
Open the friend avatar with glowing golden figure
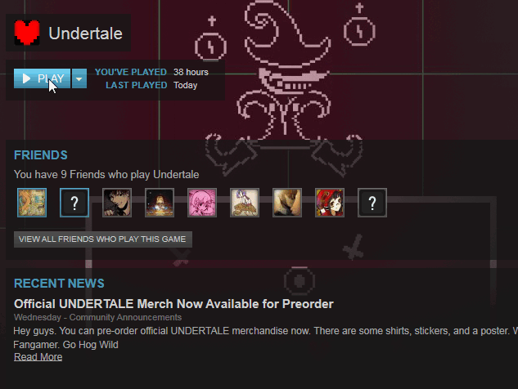(160, 203)
